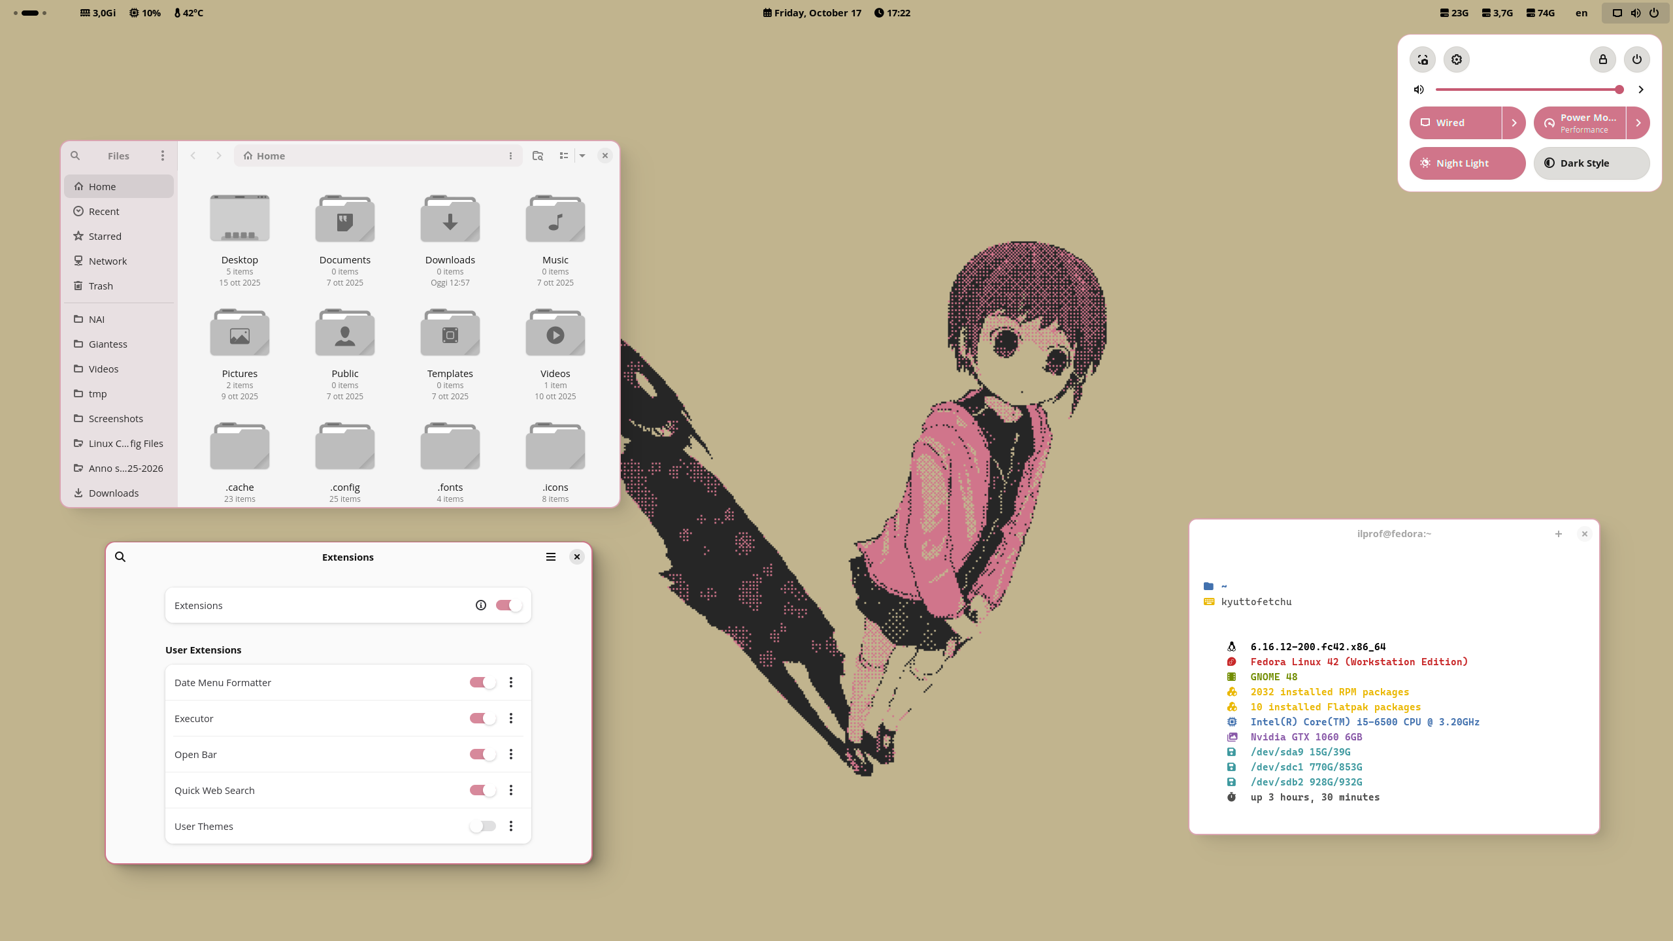Open search in the Files window
The height and width of the screenshot is (941, 1673).
coord(75,156)
